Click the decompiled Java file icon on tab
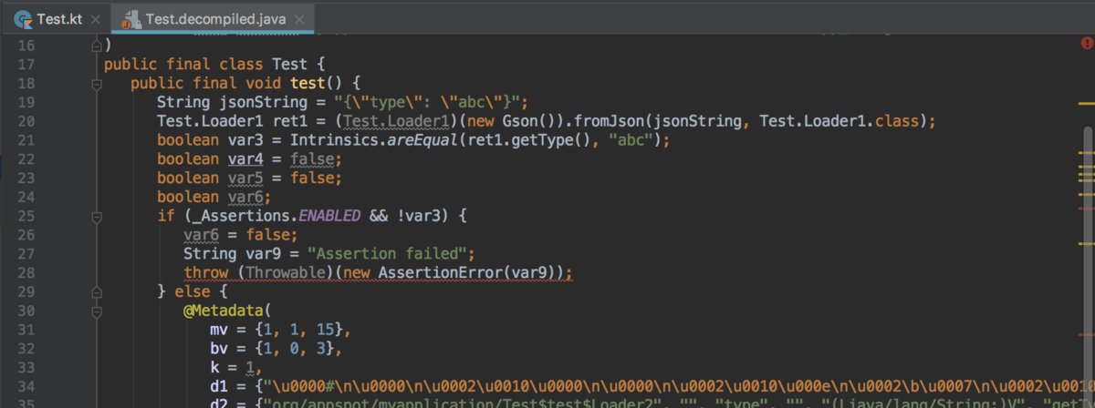This screenshot has width=1095, height=408. coord(131,18)
